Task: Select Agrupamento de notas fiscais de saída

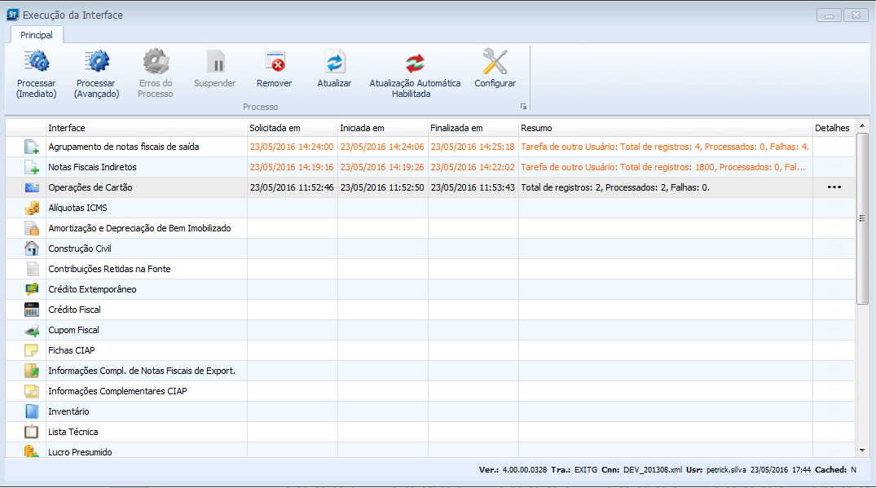Action: (123, 147)
